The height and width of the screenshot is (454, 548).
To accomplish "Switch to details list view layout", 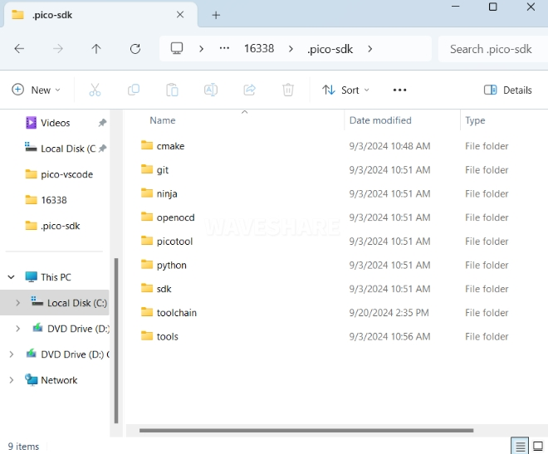I will pos(518,446).
